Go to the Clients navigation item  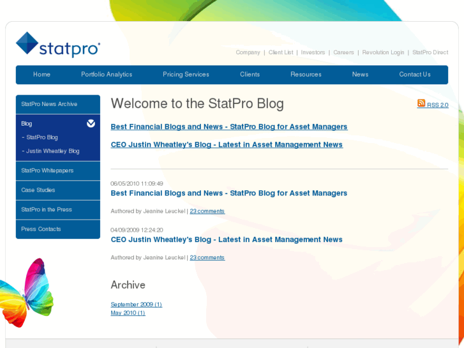[250, 74]
